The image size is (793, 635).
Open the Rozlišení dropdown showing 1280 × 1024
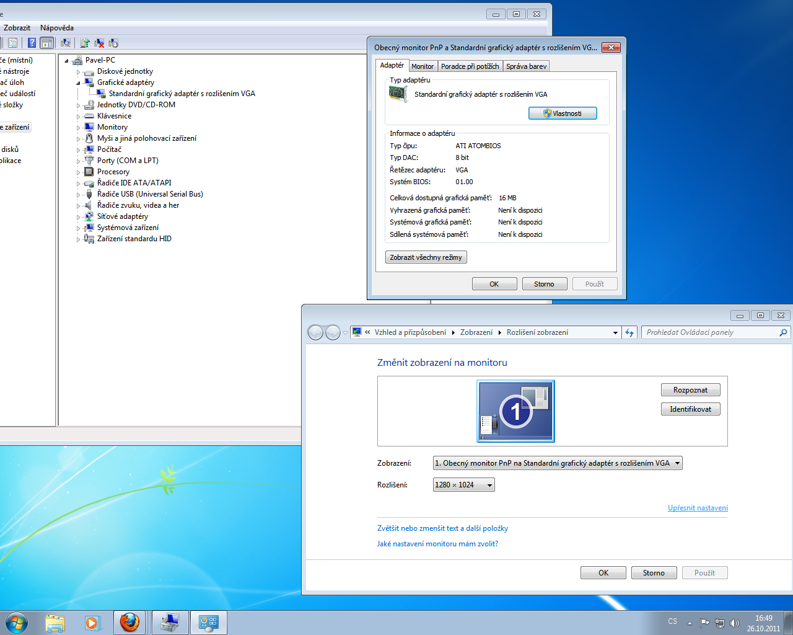464,485
